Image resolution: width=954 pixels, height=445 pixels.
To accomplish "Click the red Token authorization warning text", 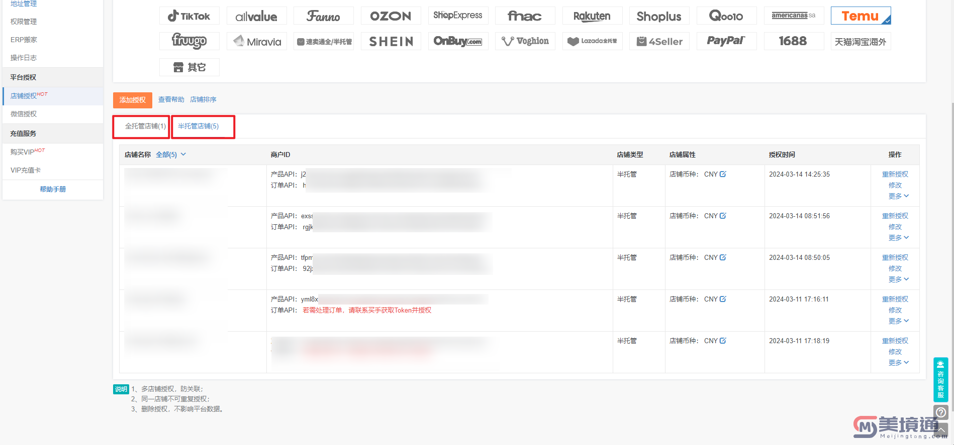I will click(367, 310).
